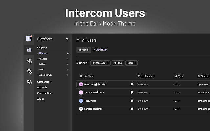Expand the People section
Screen dimensions: 210x131
coord(42,47)
